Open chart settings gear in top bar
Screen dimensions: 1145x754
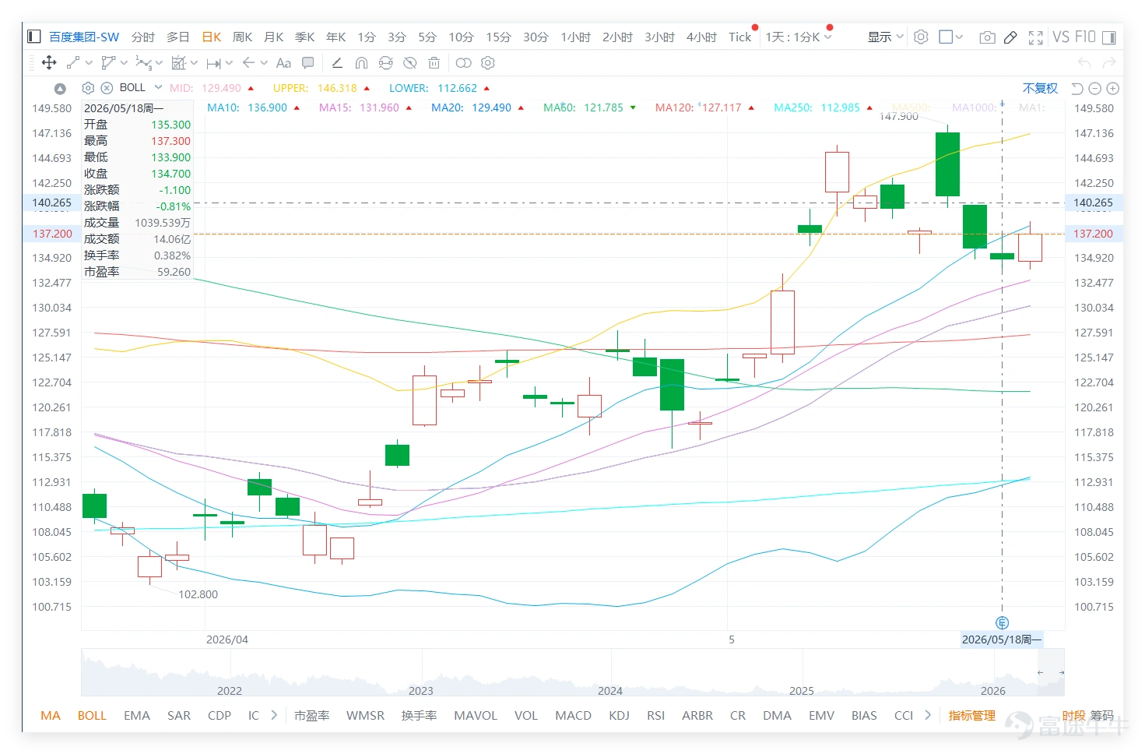[921, 37]
